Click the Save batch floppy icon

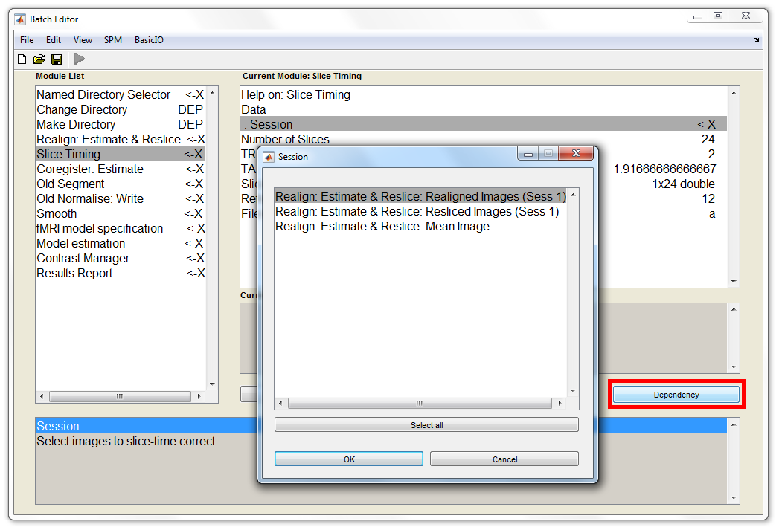click(x=57, y=59)
